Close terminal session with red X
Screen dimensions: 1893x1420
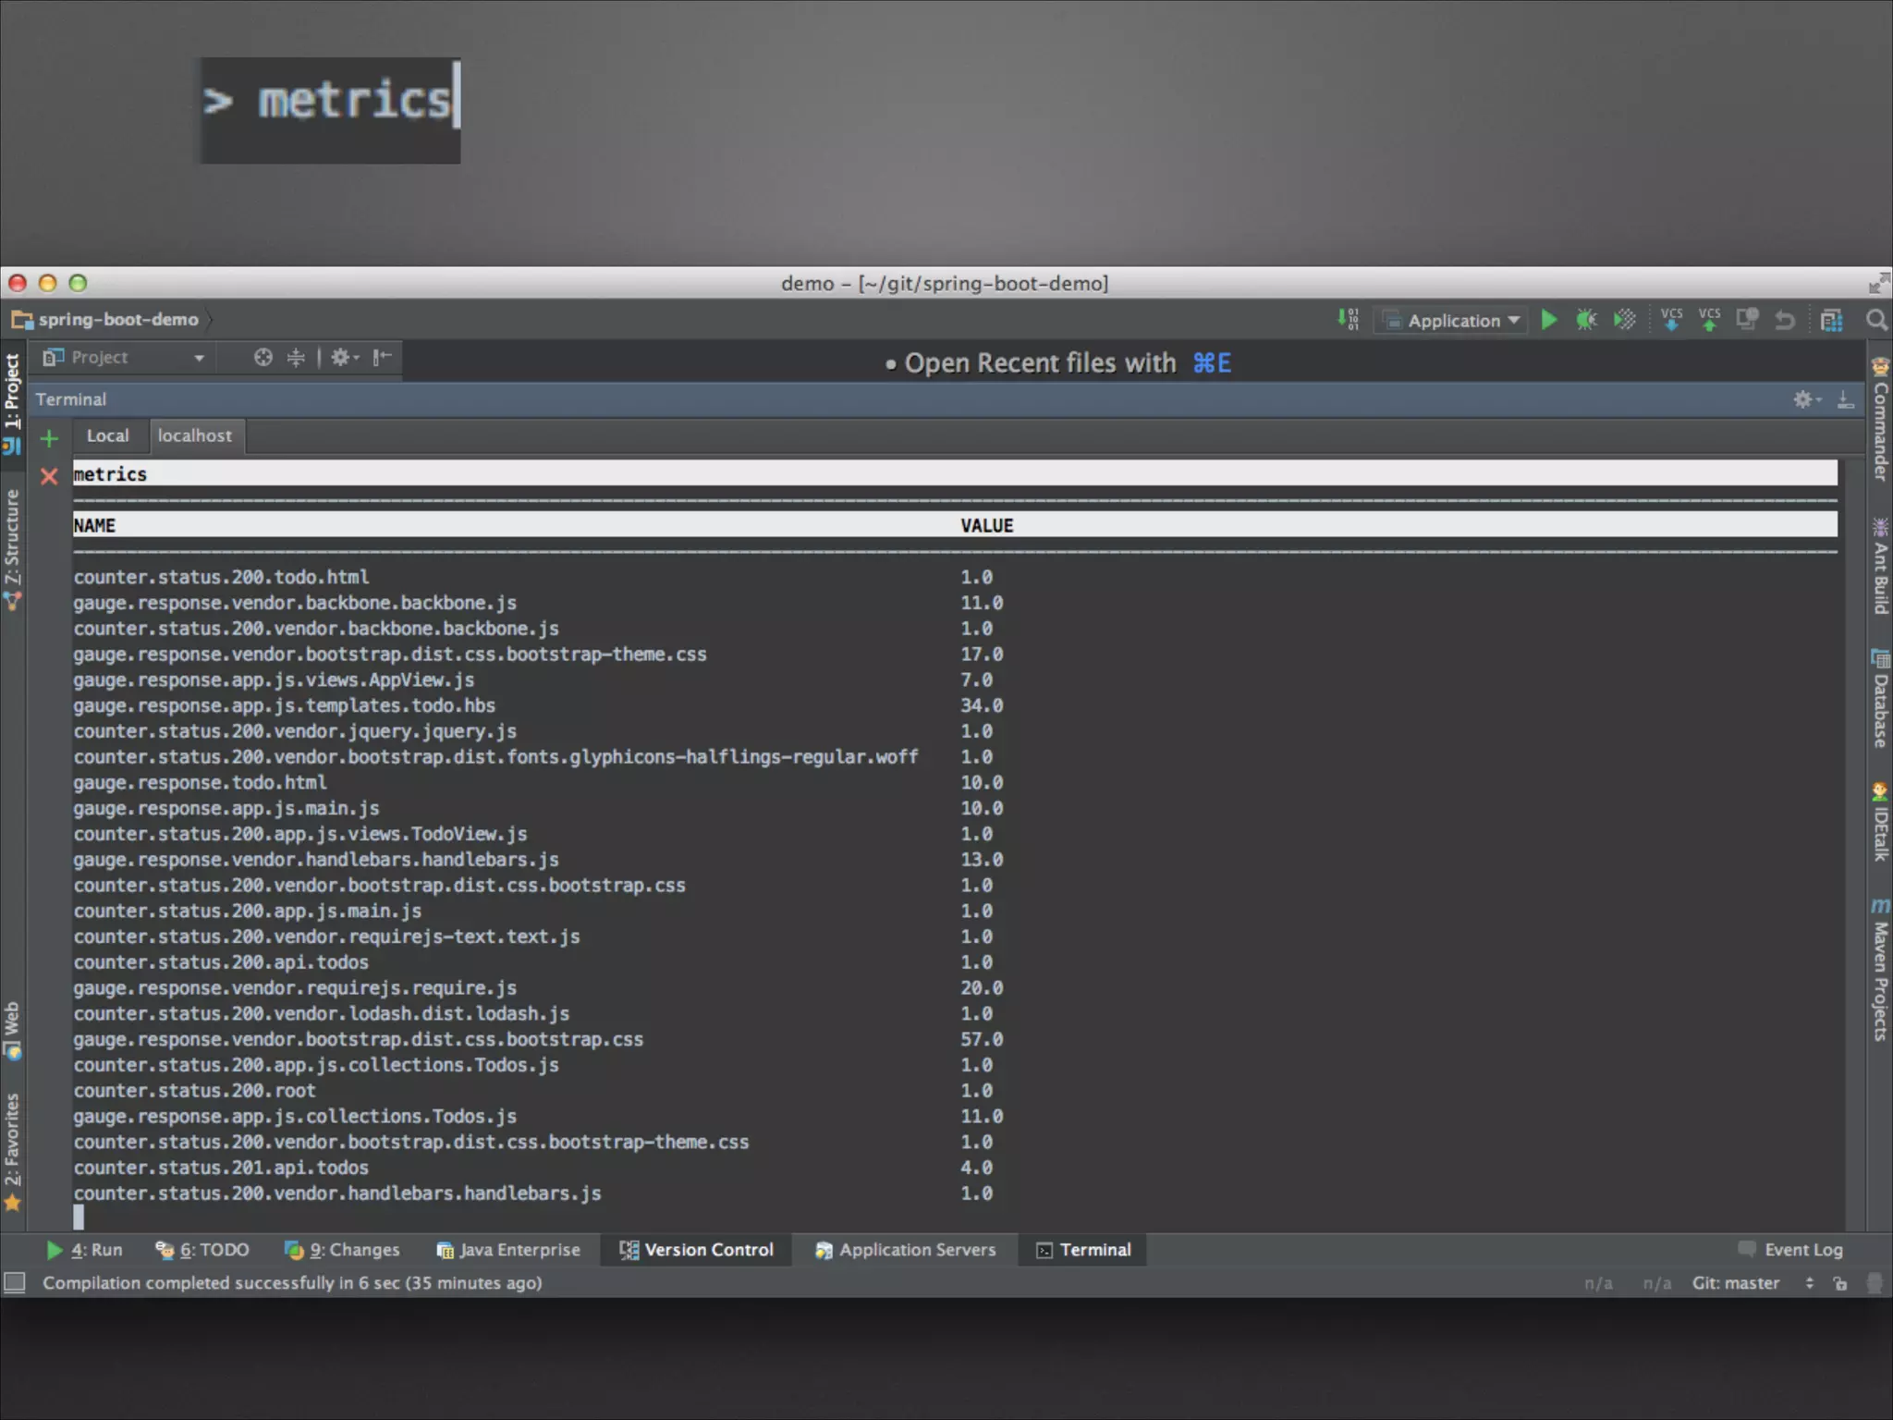(50, 476)
